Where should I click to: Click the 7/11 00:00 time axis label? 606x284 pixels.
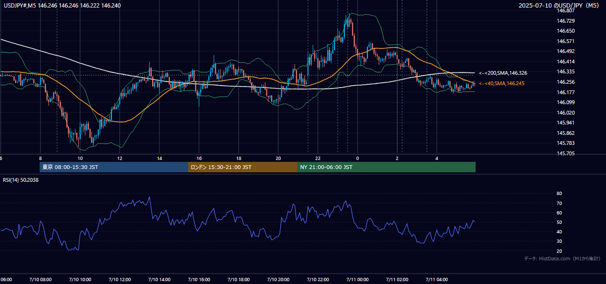tap(358, 280)
